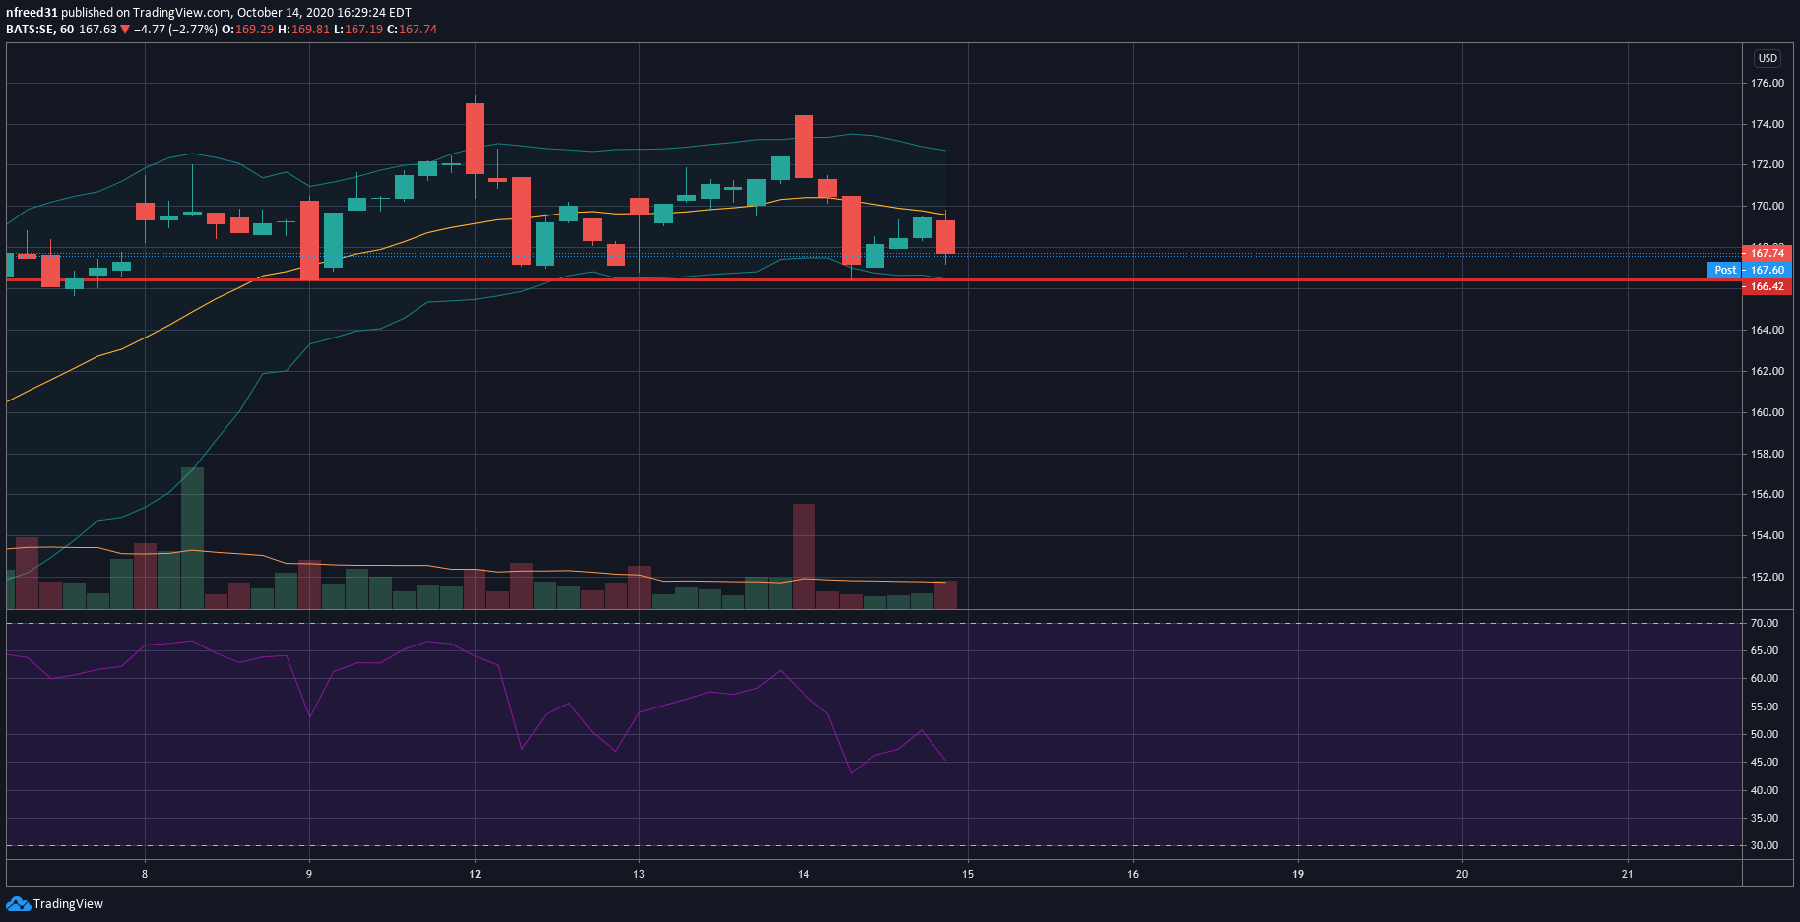Click the close value C:167.74
This screenshot has height=922, width=1800.
tap(412, 30)
